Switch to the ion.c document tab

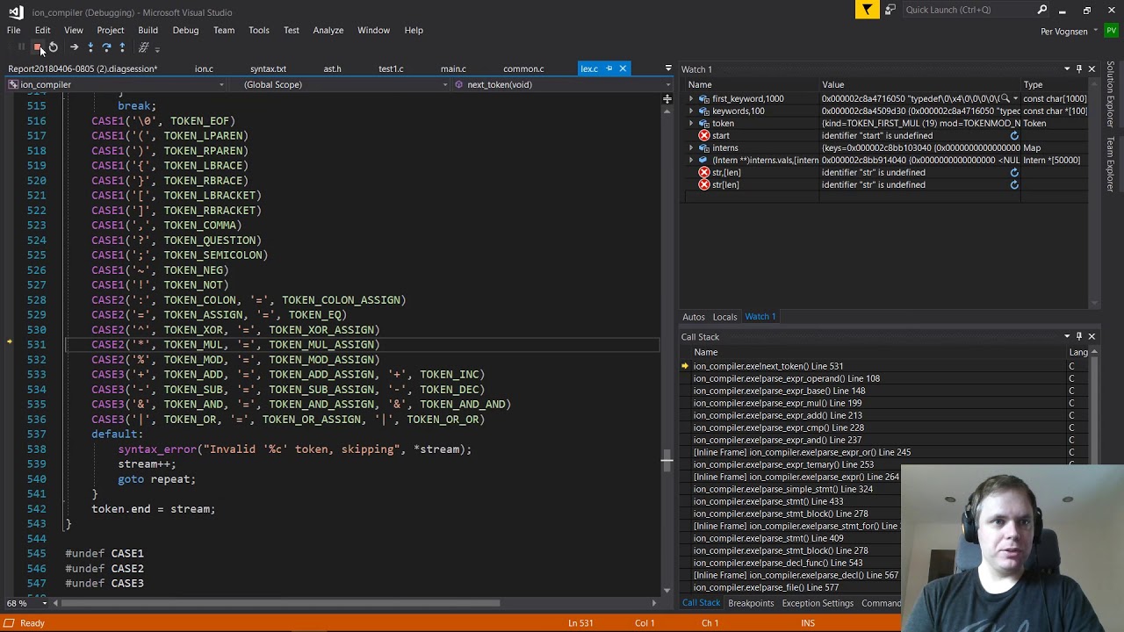[x=204, y=68]
